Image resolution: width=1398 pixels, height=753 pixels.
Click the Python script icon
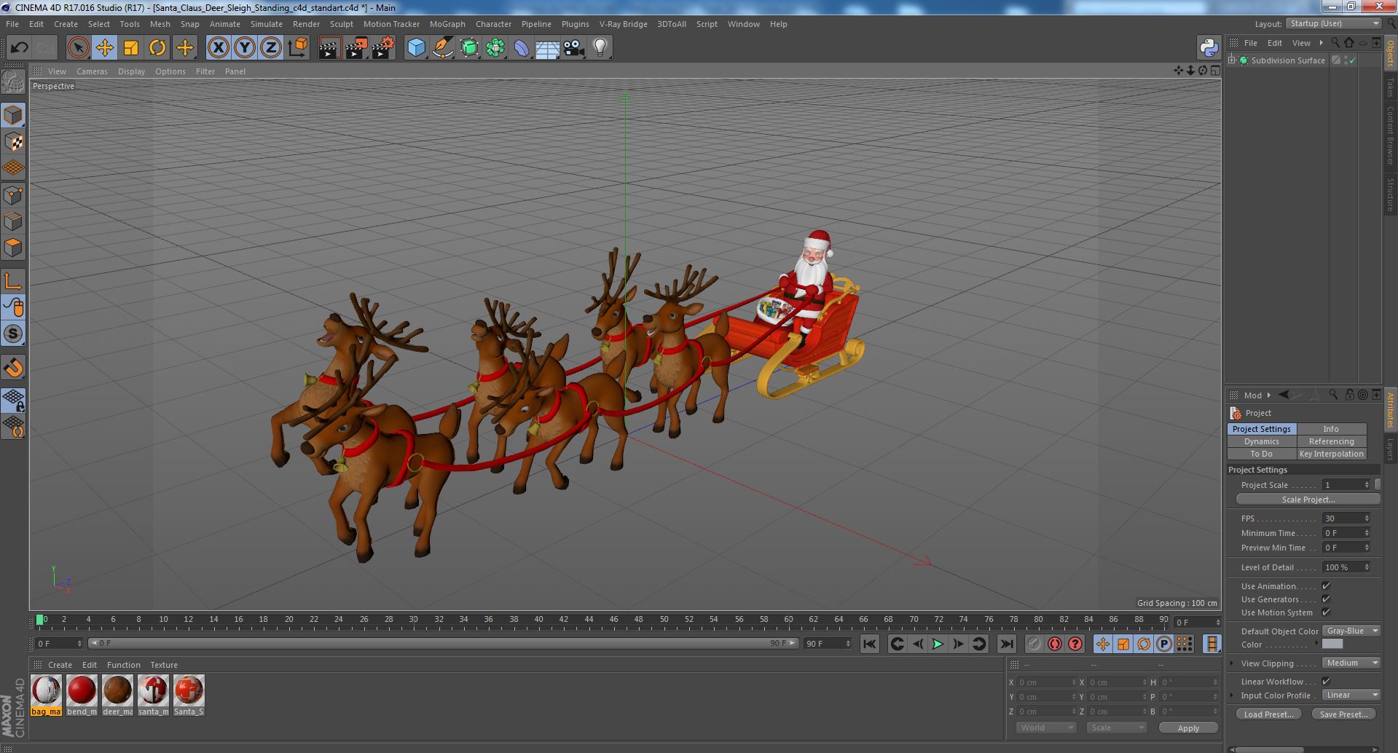pyautogui.click(x=1209, y=48)
